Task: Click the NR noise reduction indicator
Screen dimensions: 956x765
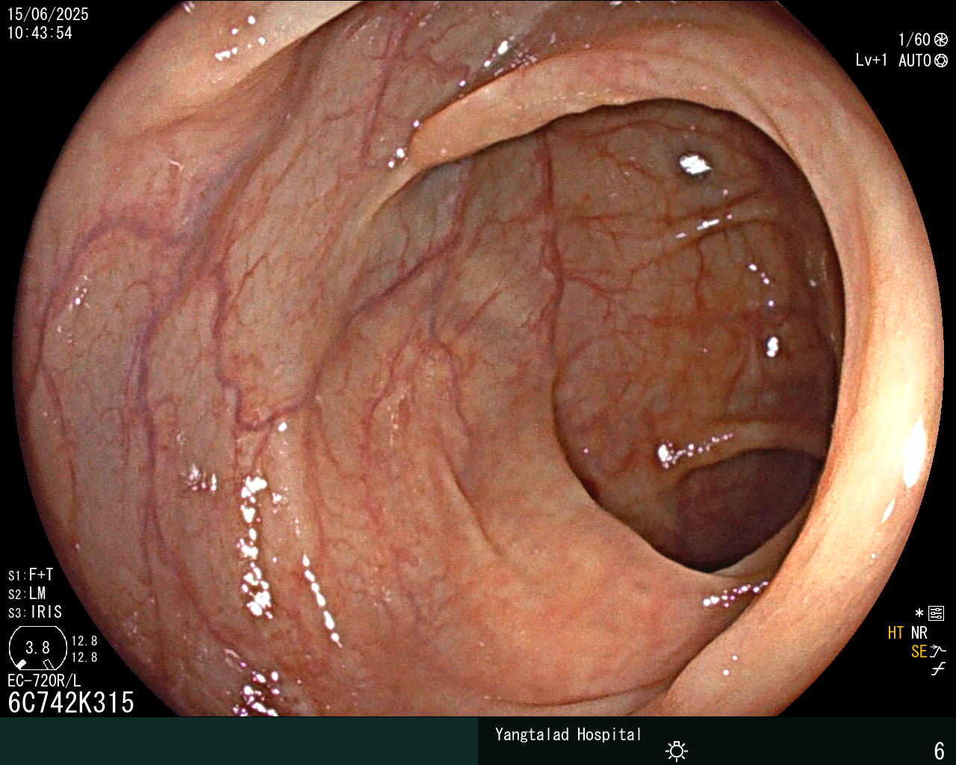Action: click(919, 633)
